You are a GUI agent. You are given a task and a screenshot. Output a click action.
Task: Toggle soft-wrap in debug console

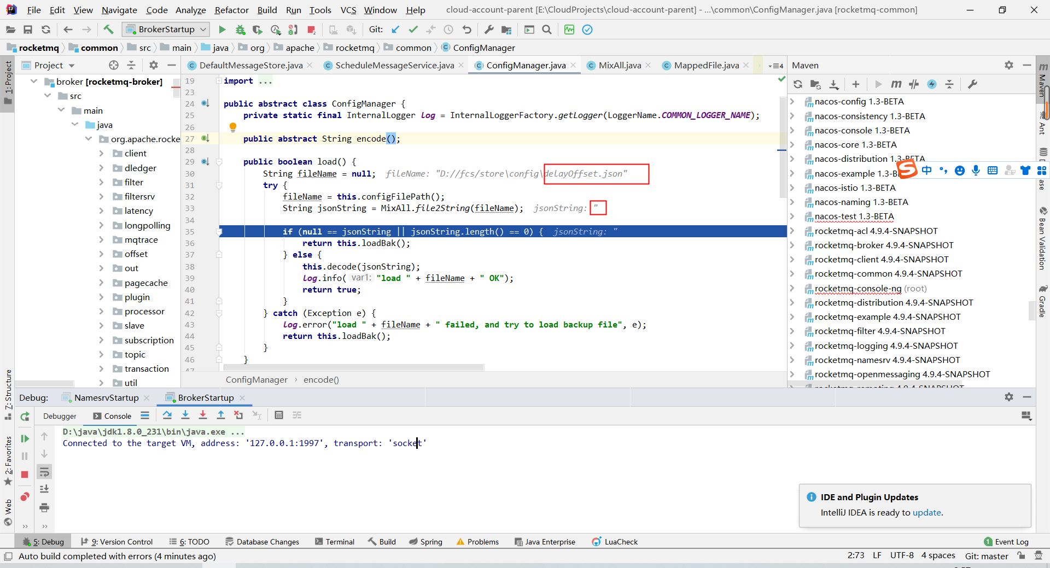point(44,472)
